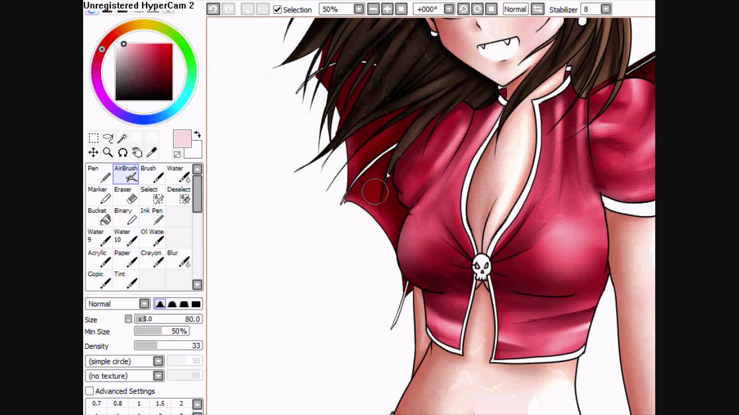Choose the Copic brush

99,280
